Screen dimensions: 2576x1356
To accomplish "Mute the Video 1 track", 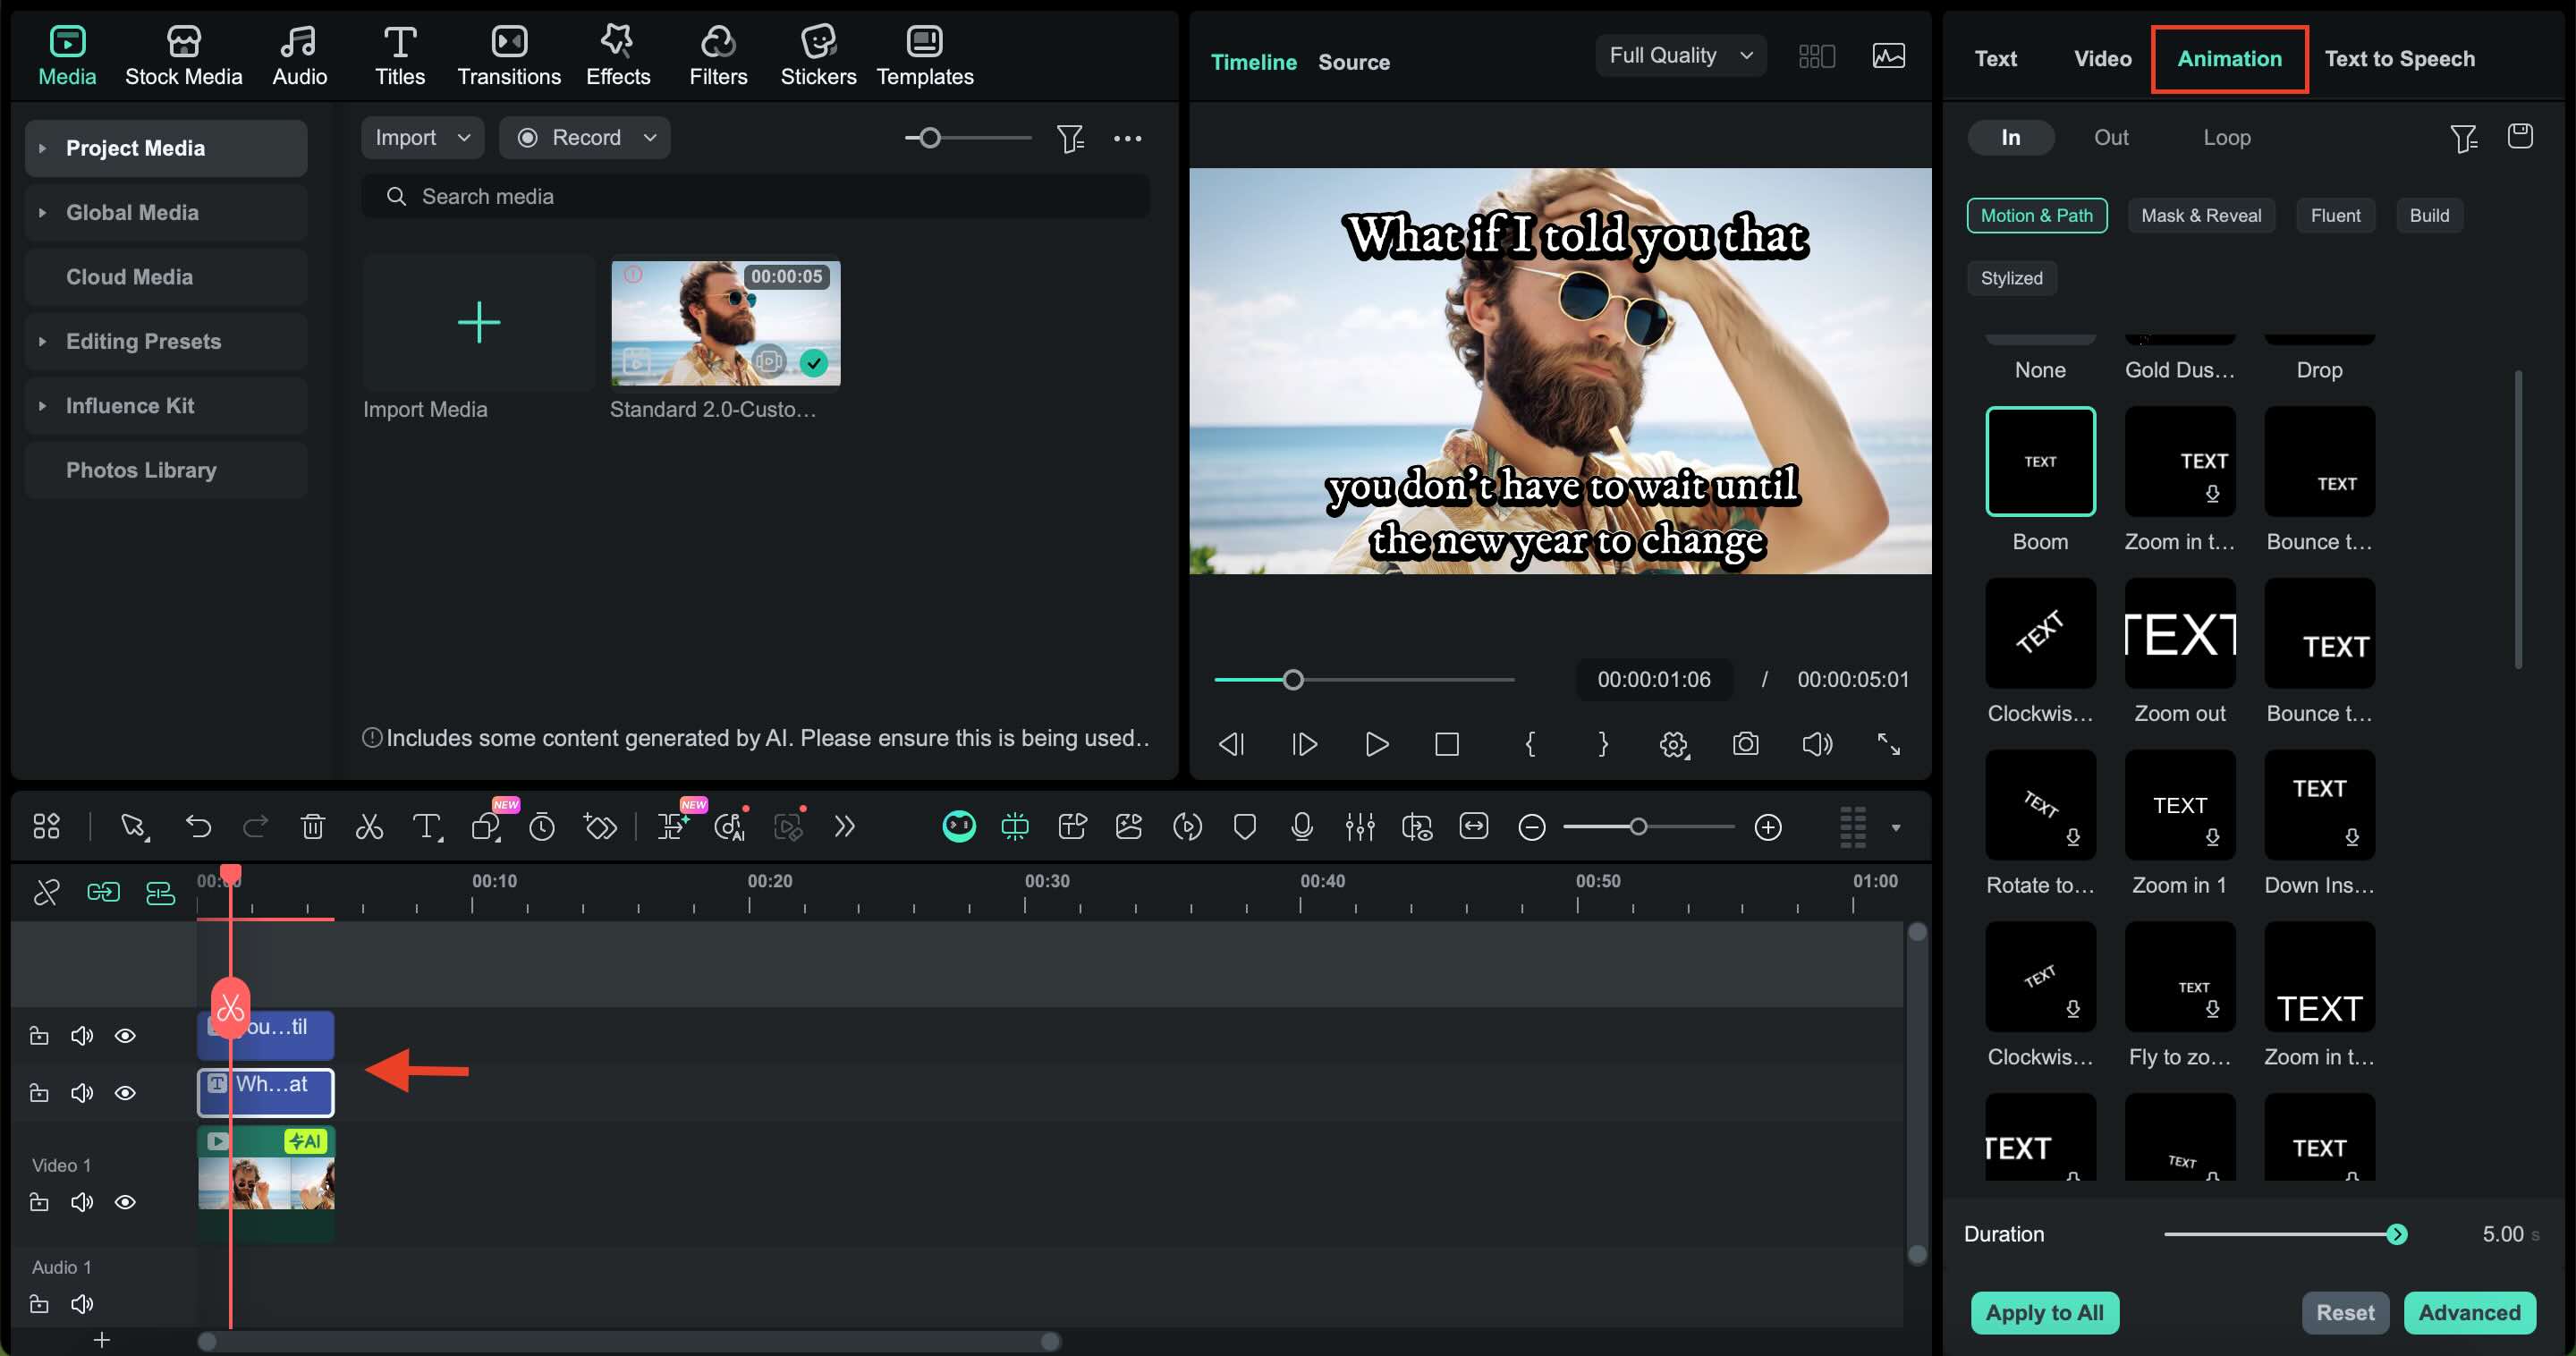I will [x=82, y=1202].
